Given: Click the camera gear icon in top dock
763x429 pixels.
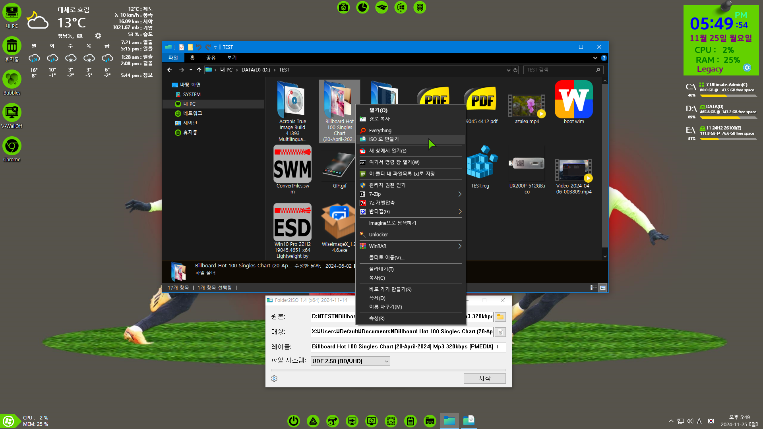Looking at the screenshot, I should click(343, 7).
